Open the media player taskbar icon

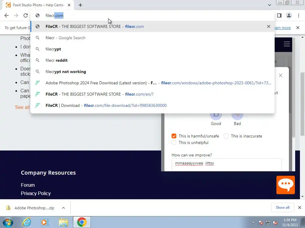click(45, 222)
